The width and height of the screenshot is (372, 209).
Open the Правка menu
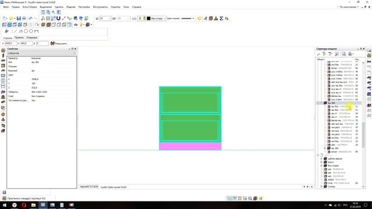16,7
